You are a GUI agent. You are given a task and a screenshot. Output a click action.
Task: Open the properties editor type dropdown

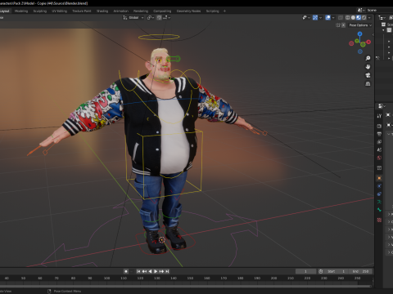pos(381,106)
